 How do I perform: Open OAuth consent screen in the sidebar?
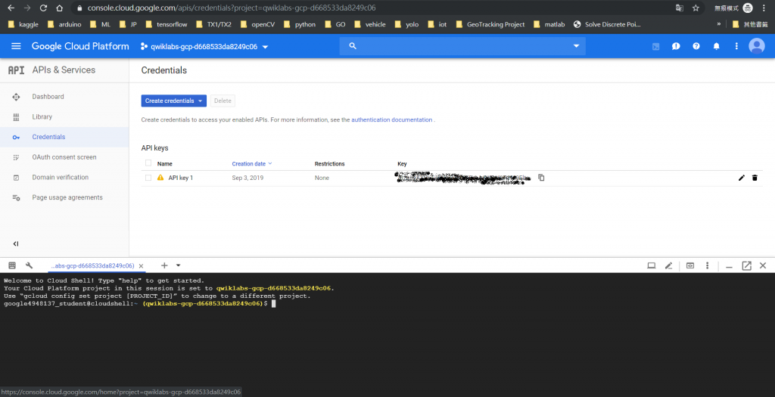(64, 157)
